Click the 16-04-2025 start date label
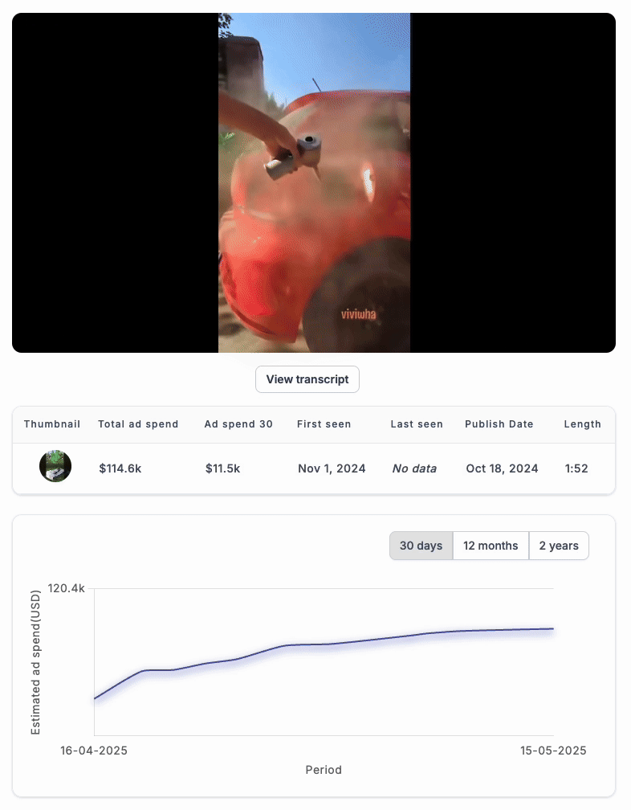This screenshot has width=631, height=810. click(94, 751)
